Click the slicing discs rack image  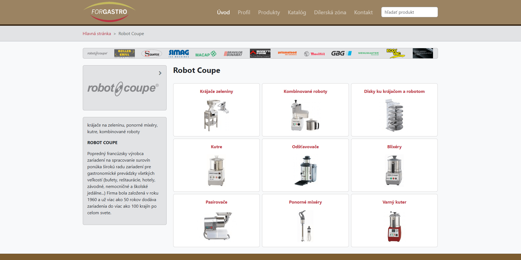[394, 115]
